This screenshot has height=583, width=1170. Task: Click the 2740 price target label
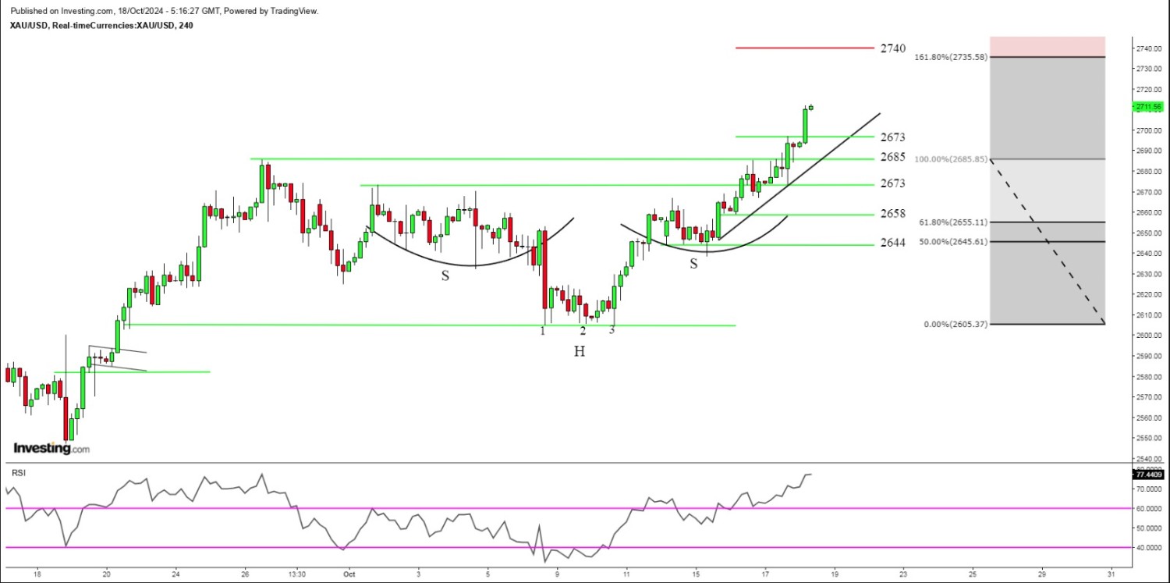[x=893, y=48]
